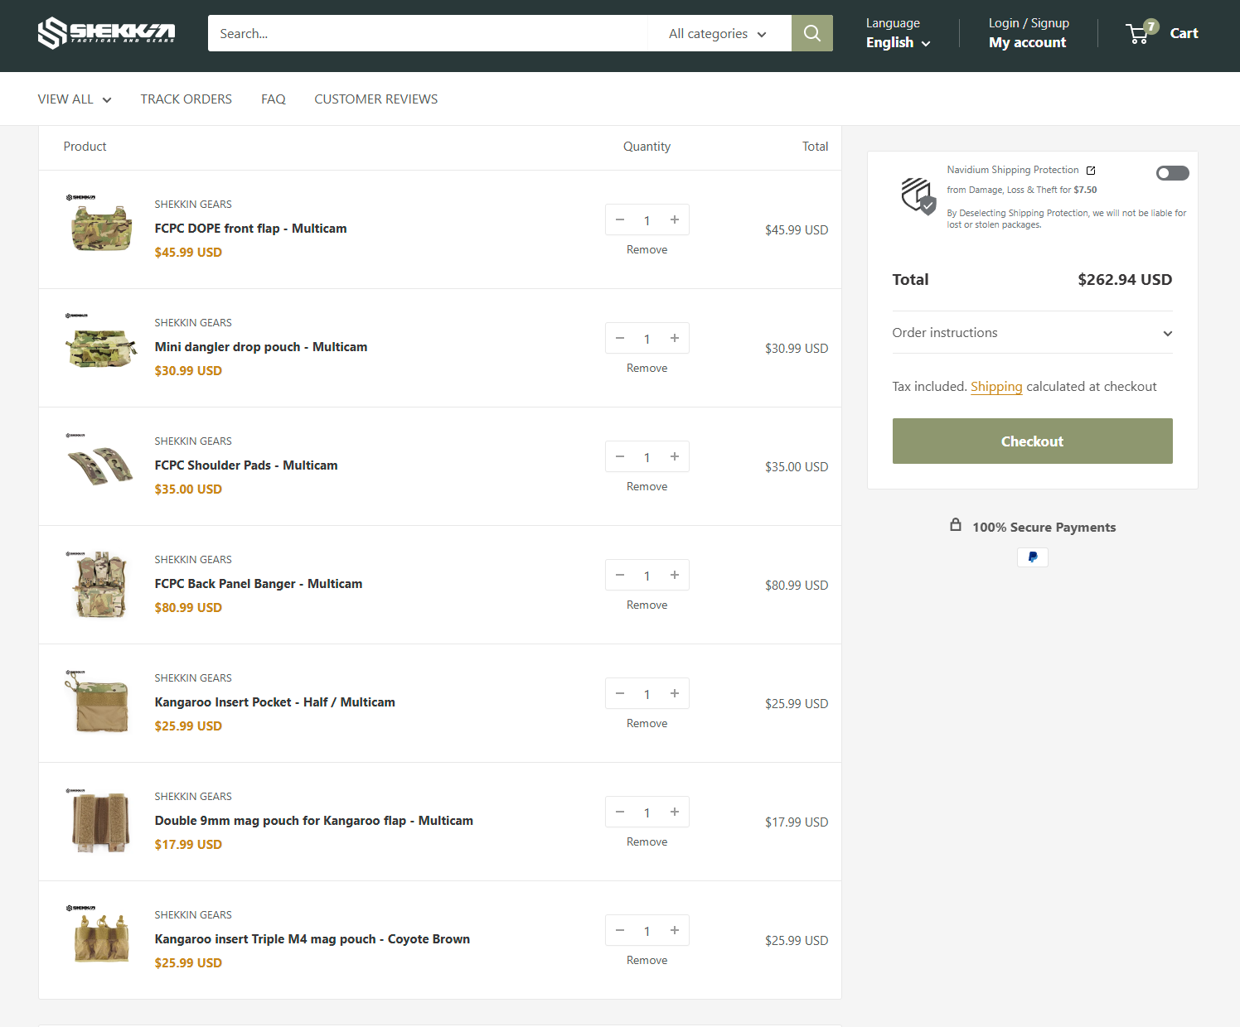Click the PayPal payment icon
Viewport: 1240px width, 1027px height.
pos(1033,557)
